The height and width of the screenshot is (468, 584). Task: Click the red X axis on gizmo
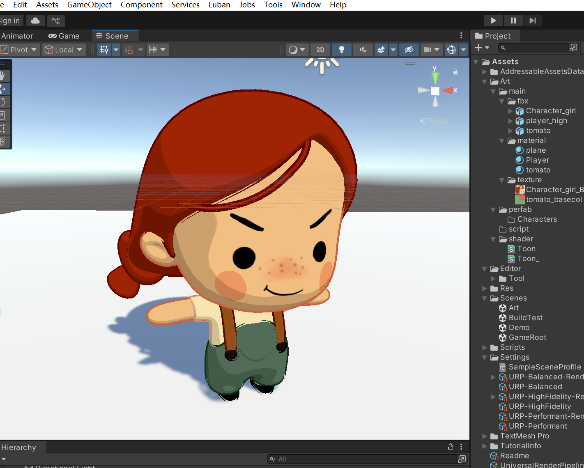pos(449,90)
